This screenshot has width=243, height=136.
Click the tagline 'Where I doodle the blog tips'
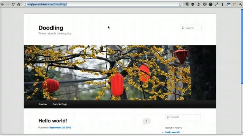click(x=55, y=34)
